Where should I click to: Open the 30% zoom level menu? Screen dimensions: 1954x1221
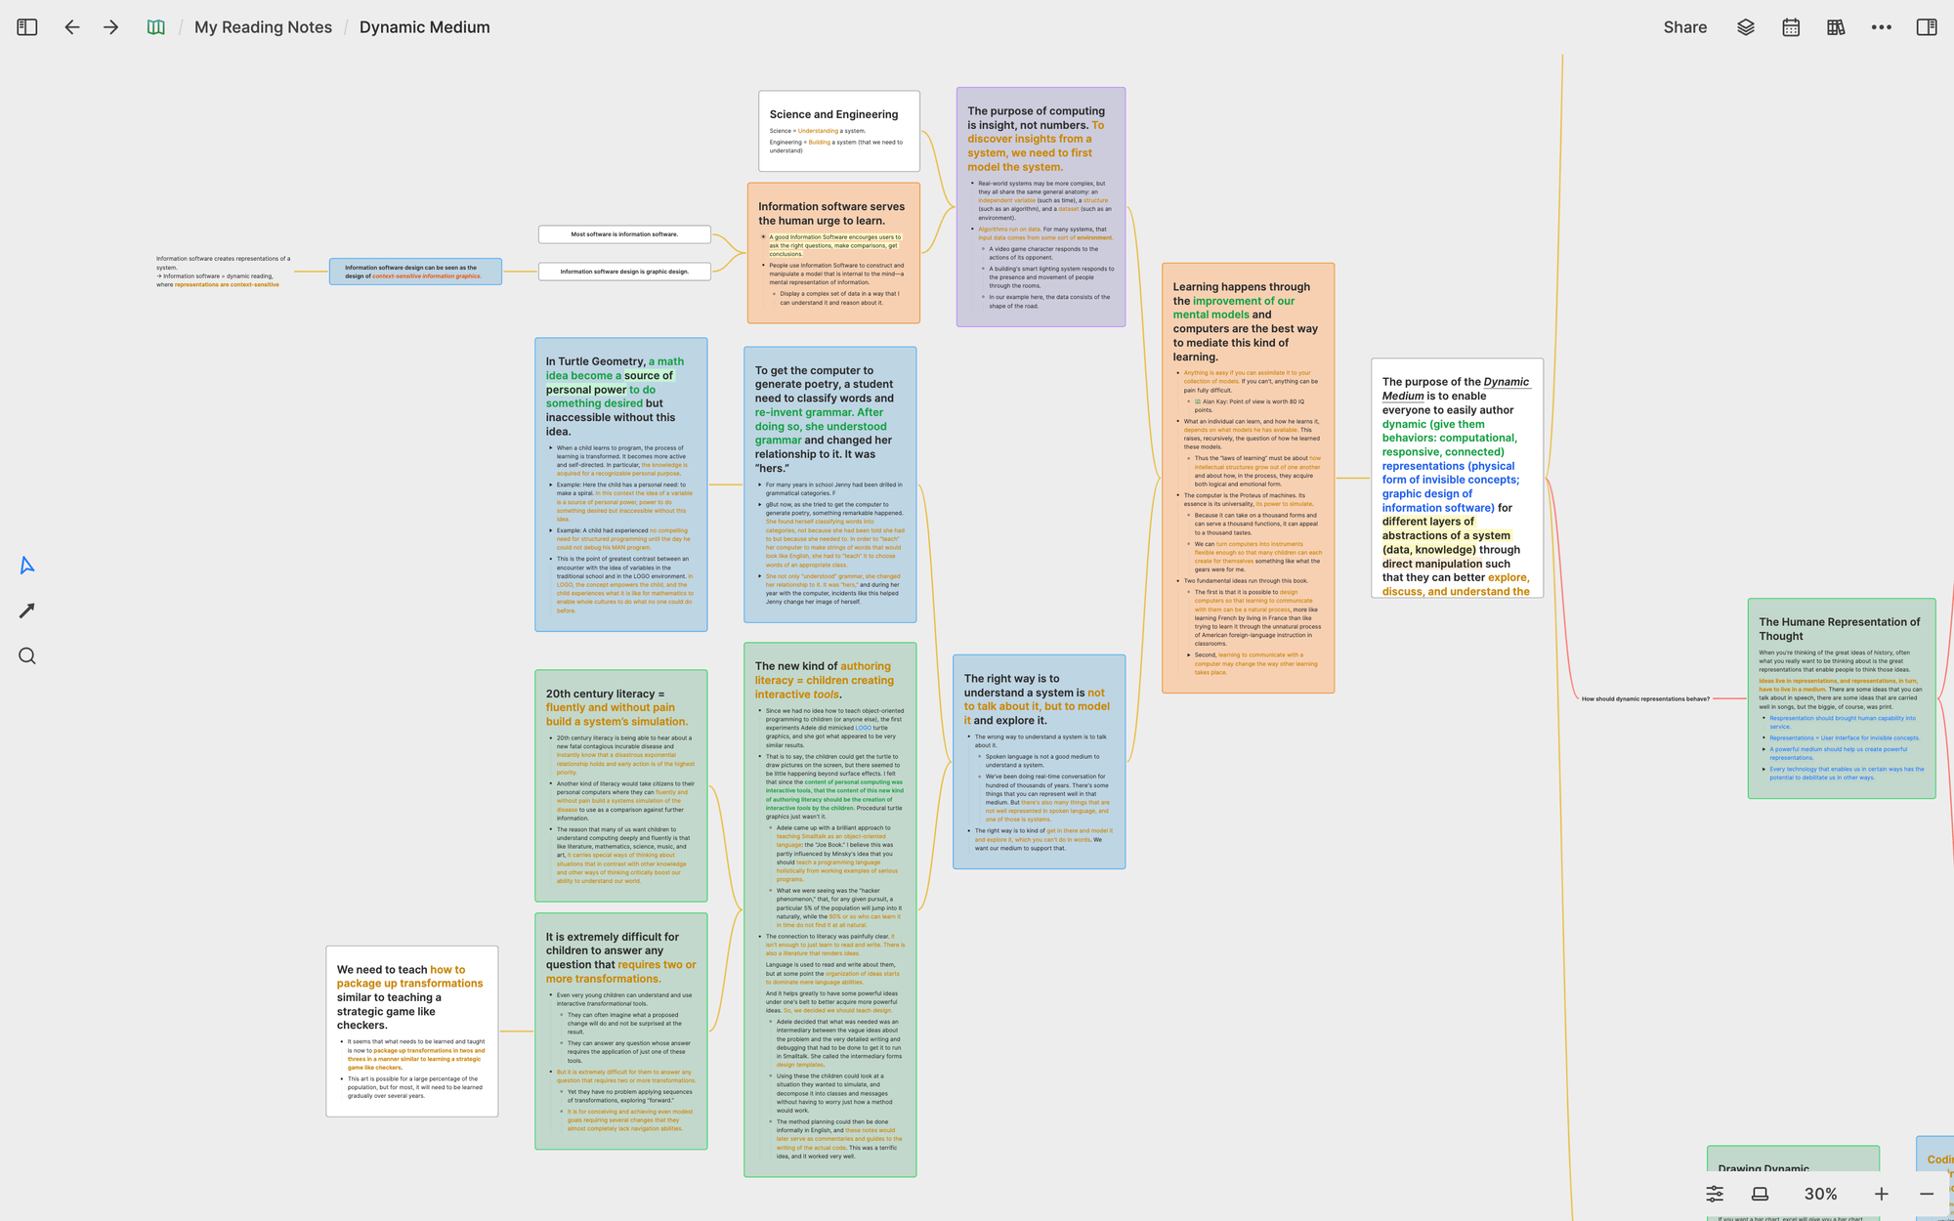click(x=1820, y=1194)
